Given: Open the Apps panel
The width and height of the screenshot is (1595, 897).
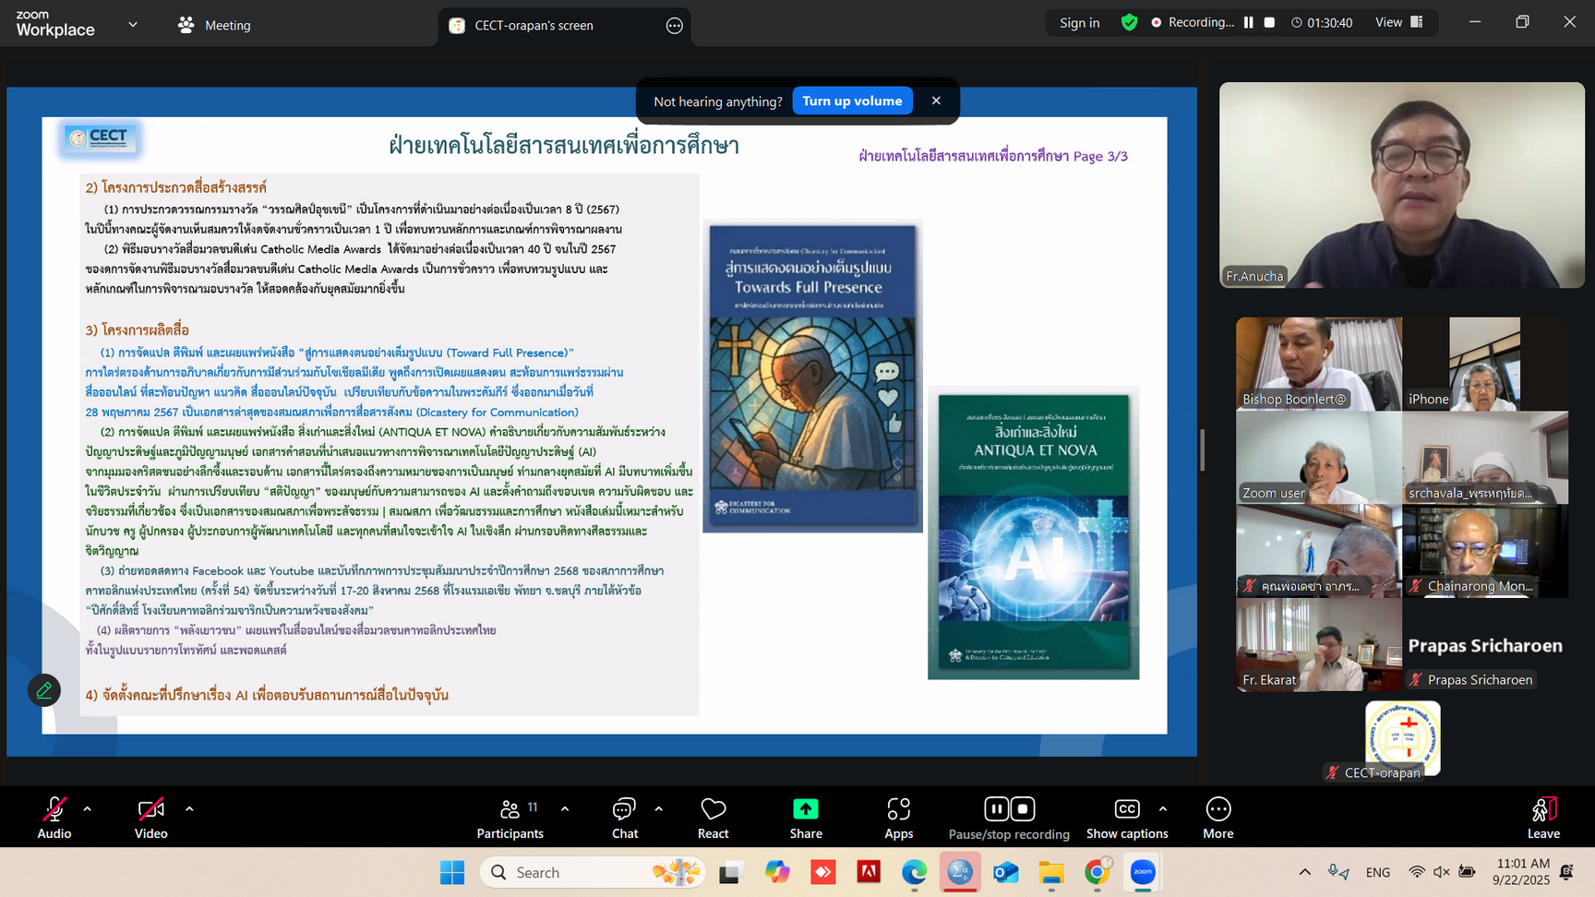Looking at the screenshot, I should click(898, 818).
